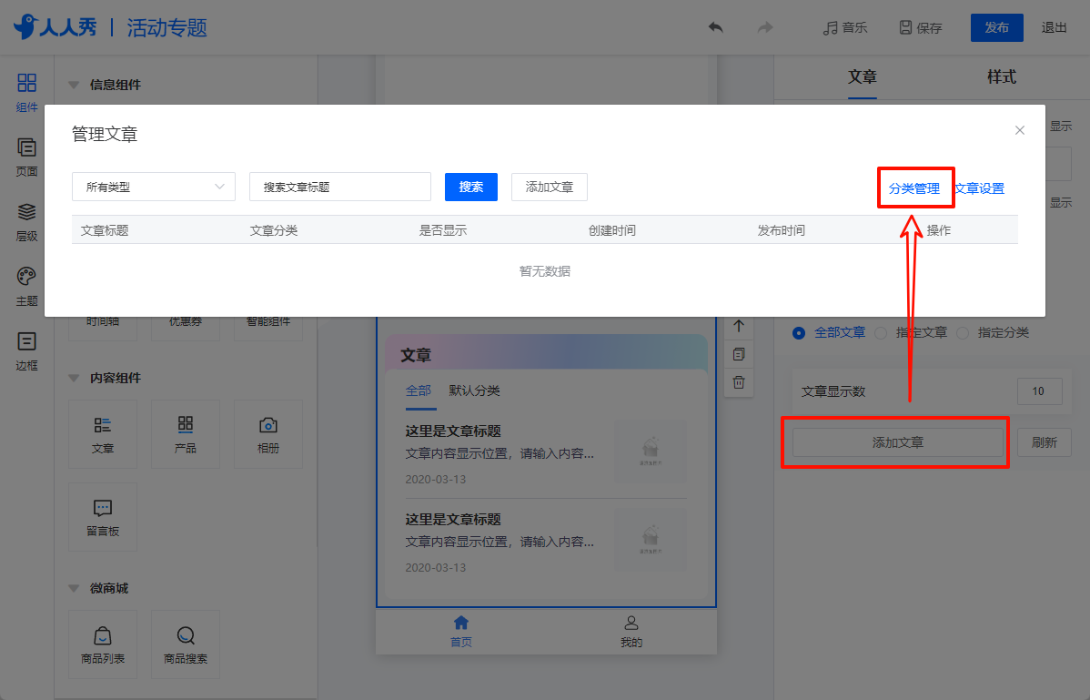
Task: Add the 商品列表 goods list component
Action: point(103,644)
